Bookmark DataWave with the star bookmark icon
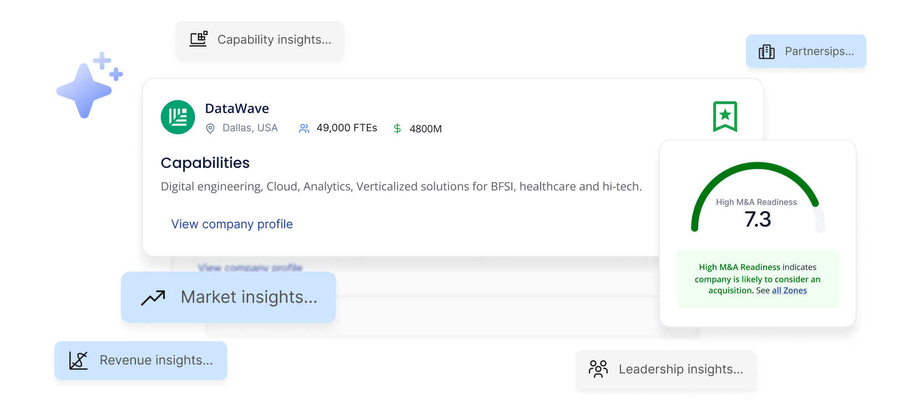The width and height of the screenshot is (918, 410). 725,116
